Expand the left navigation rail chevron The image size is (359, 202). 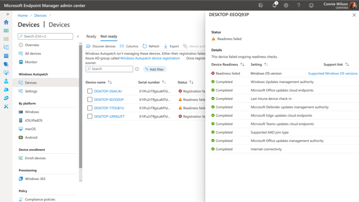8,14
